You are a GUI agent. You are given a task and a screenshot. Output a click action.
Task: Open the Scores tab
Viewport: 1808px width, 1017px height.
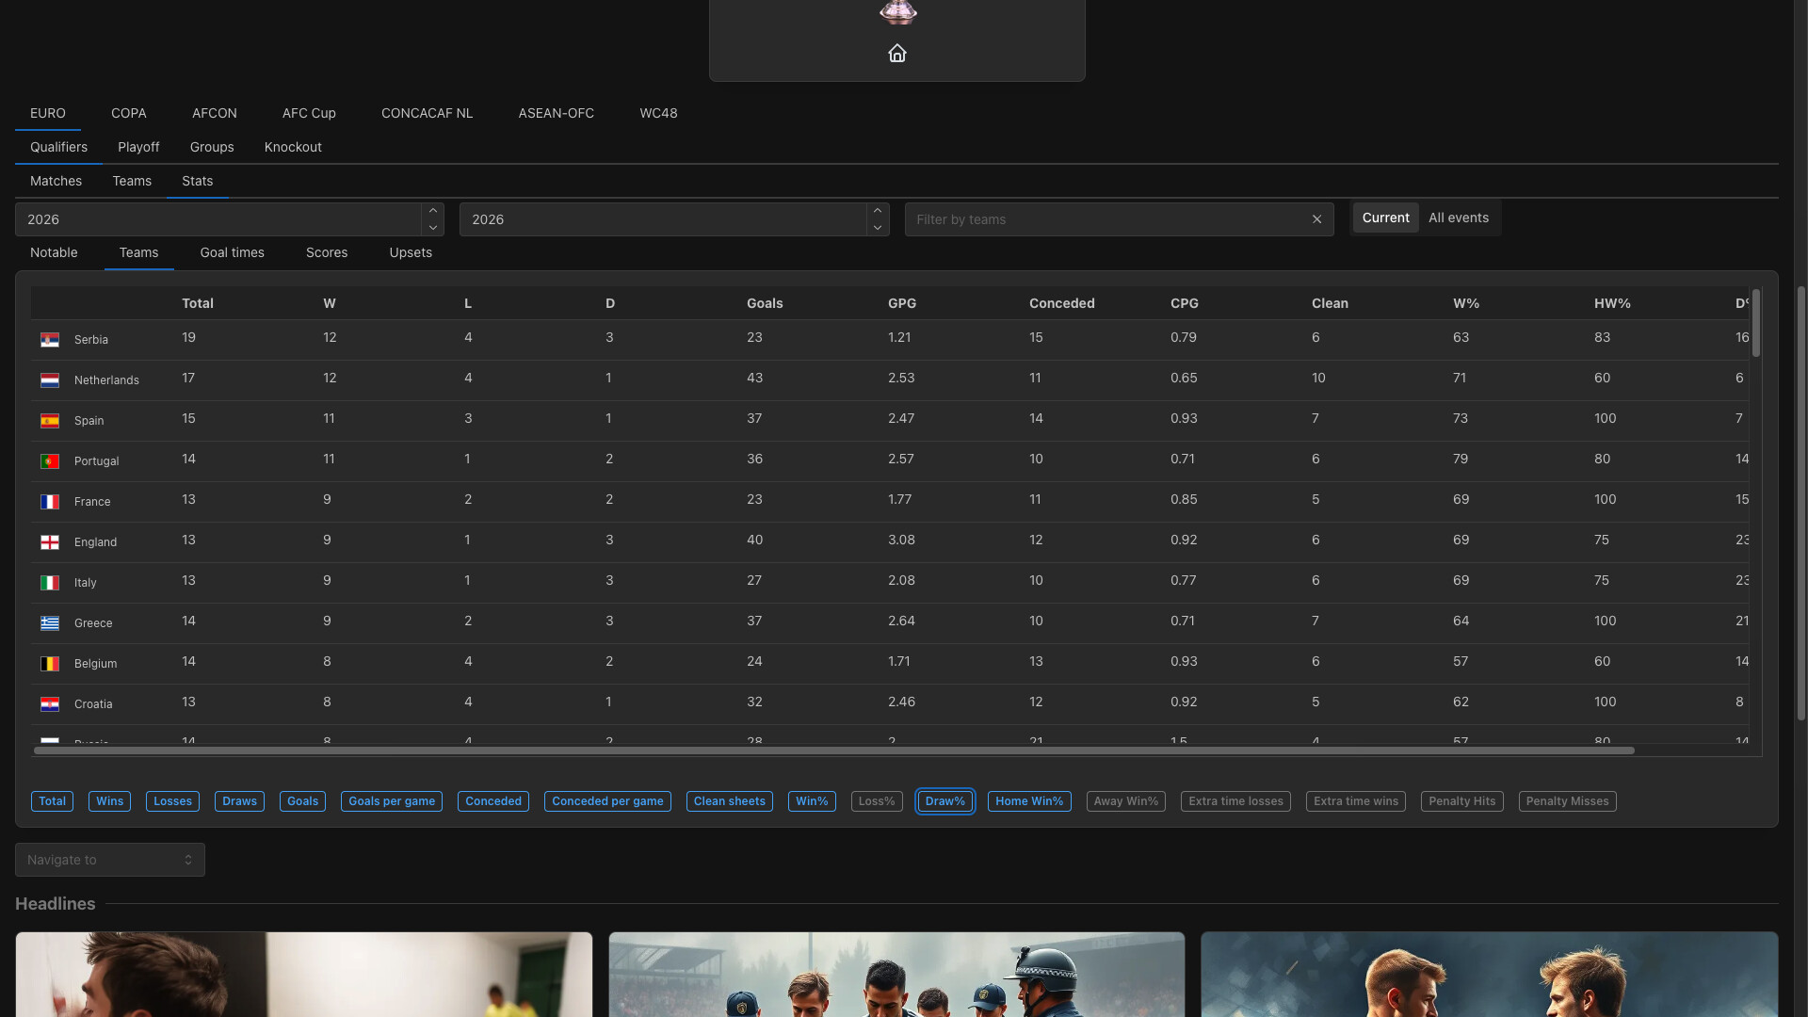point(326,252)
